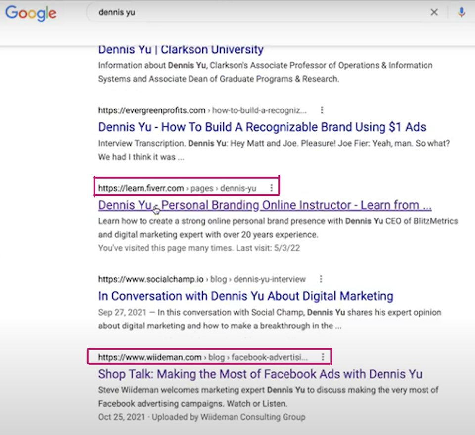Clear the search with the X icon
The image size is (475, 435).
pyautogui.click(x=434, y=12)
